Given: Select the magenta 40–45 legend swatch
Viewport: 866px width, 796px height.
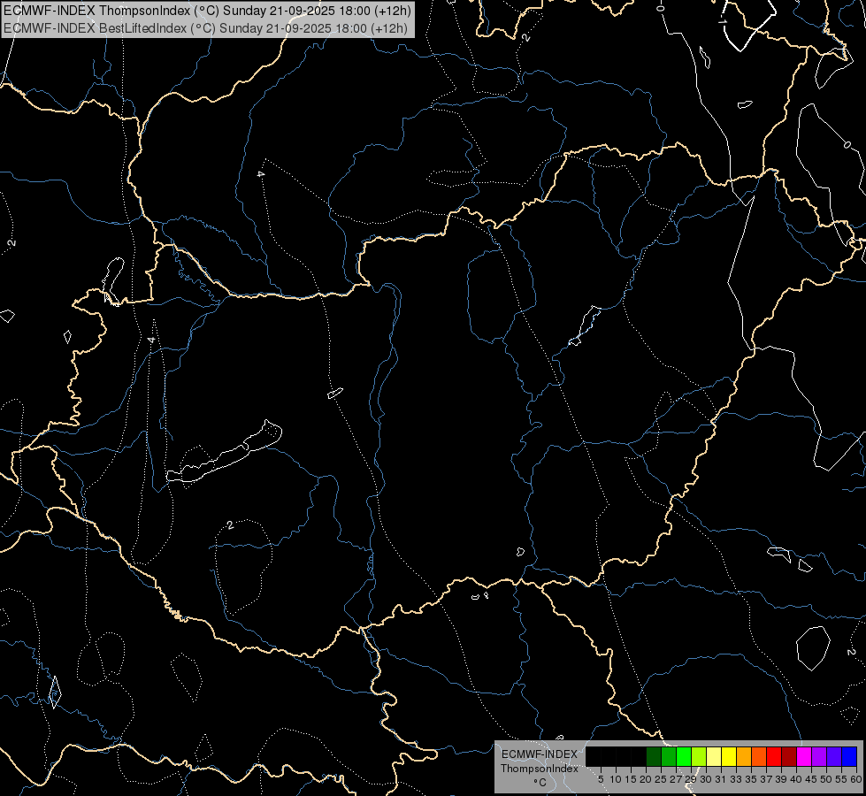Looking at the screenshot, I should [804, 756].
